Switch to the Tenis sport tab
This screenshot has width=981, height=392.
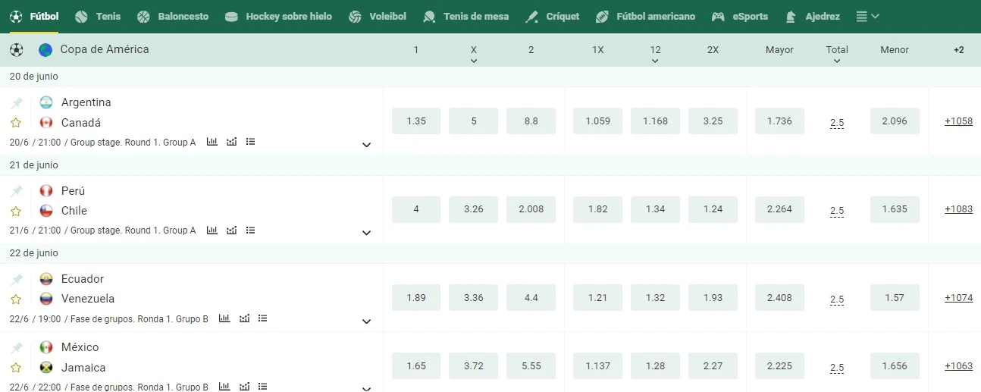[98, 16]
